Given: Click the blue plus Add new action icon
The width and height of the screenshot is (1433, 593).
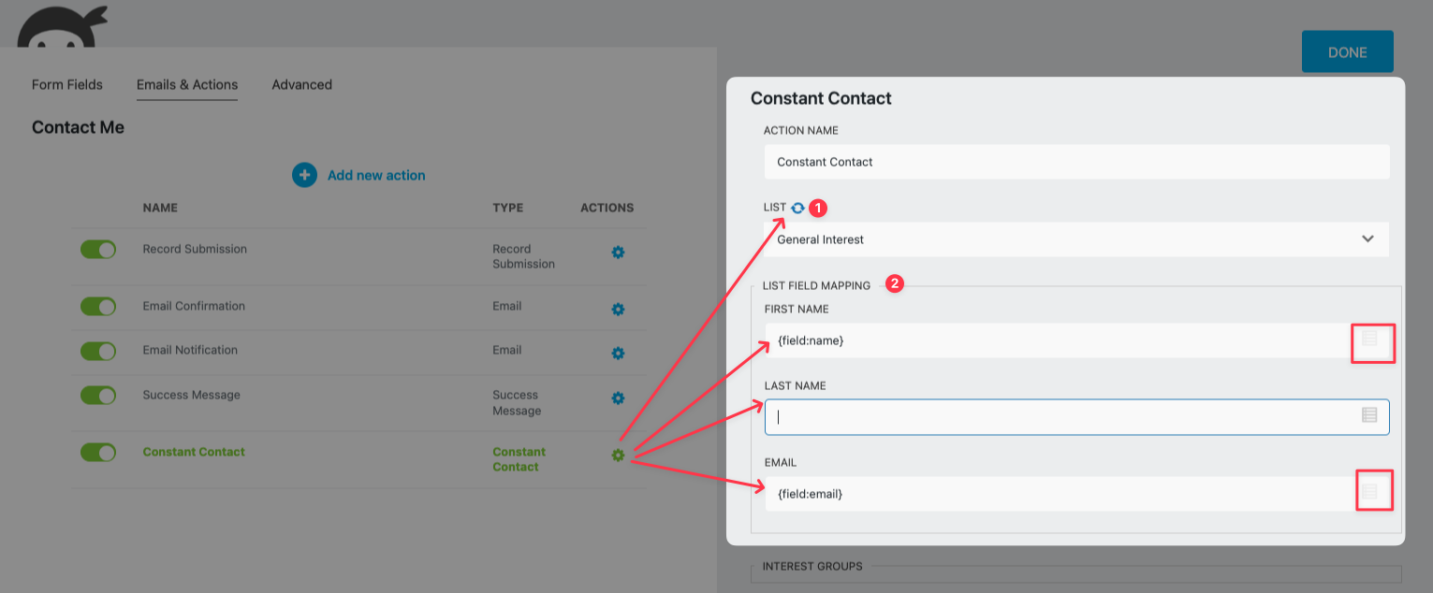Looking at the screenshot, I should (304, 175).
